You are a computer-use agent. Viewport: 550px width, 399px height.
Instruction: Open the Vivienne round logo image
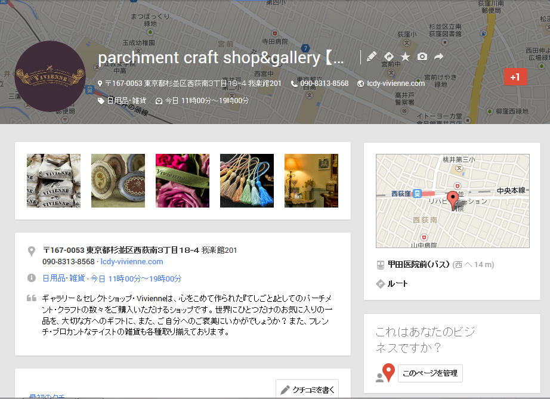coord(50,76)
